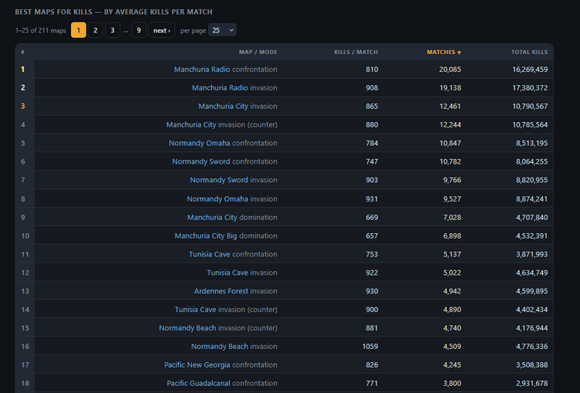
Task: Open Normandy Omaha confrontation link
Action: (200, 144)
